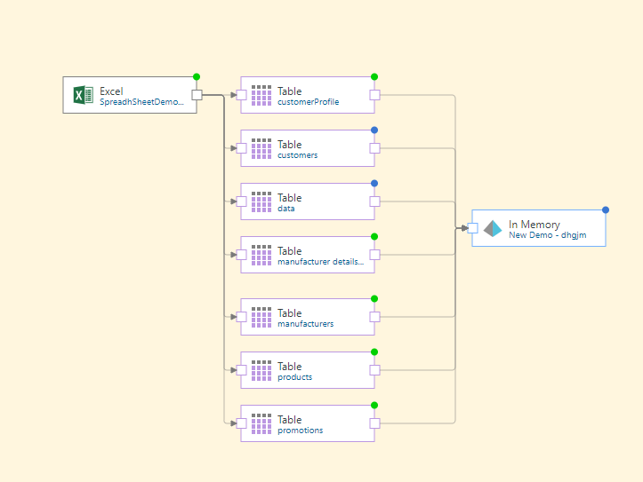Click green status dot on manufacturers table

click(374, 298)
